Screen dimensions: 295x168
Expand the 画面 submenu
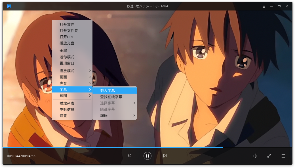click(x=72, y=77)
